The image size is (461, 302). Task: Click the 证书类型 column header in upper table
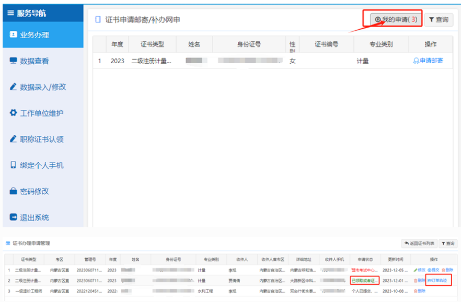click(152, 44)
